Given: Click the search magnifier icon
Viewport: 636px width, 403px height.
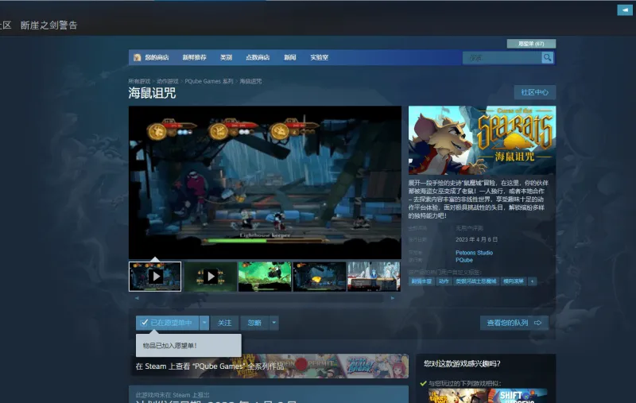Looking at the screenshot, I should click(547, 57).
